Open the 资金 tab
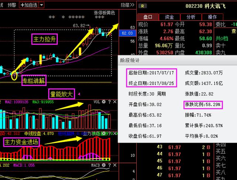 point(170,17)
